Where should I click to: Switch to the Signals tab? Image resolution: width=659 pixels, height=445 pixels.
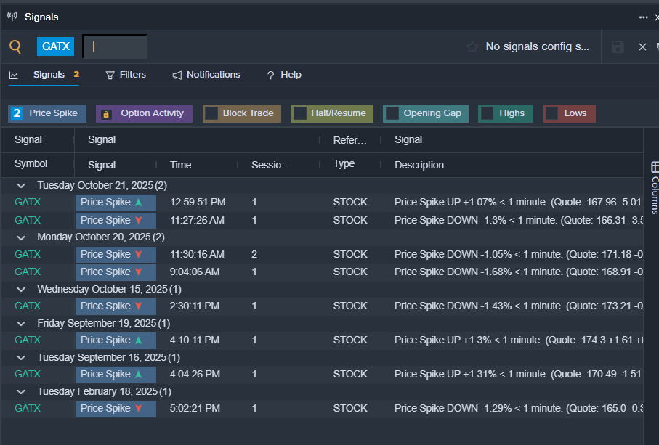coord(48,75)
